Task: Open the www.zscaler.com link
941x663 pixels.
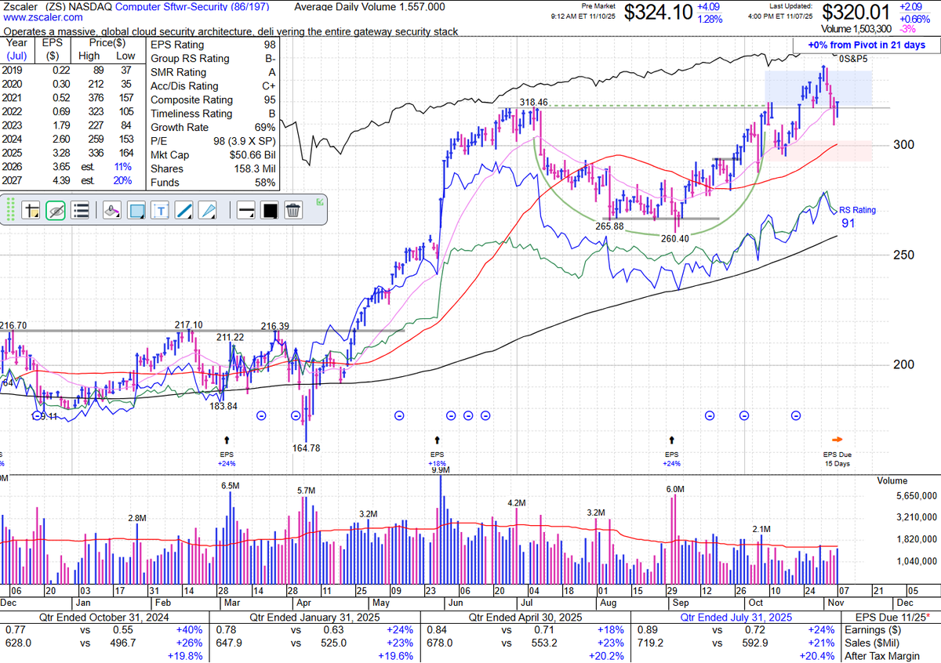Action: click(43, 17)
